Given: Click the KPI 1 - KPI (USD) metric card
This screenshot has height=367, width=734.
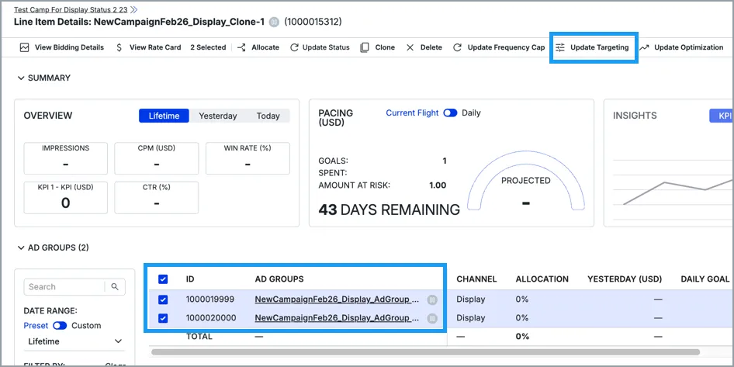Looking at the screenshot, I should tap(65, 198).
